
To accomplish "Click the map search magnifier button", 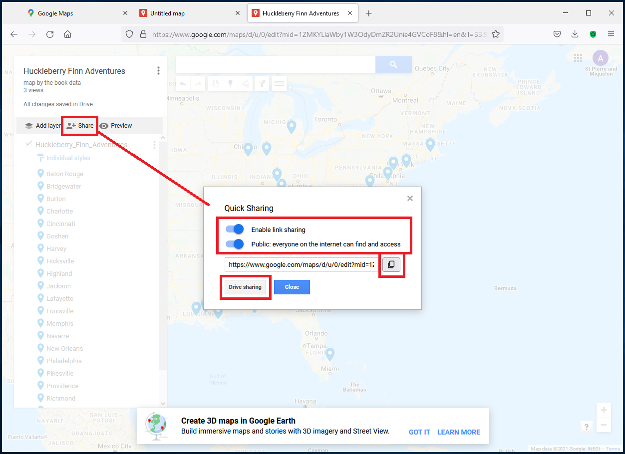I will tap(393, 64).
